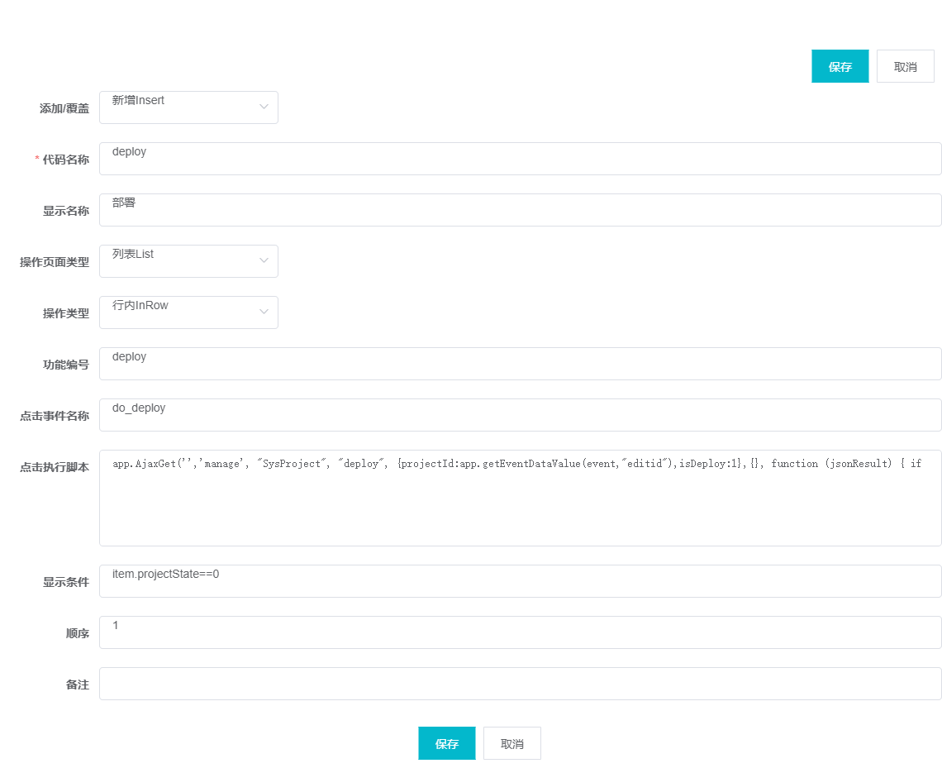Click the 功能编号 field label

pos(66,365)
